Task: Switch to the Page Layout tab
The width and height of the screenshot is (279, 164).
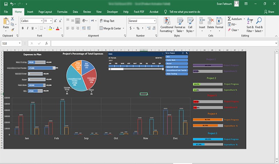Action: (x=46, y=12)
